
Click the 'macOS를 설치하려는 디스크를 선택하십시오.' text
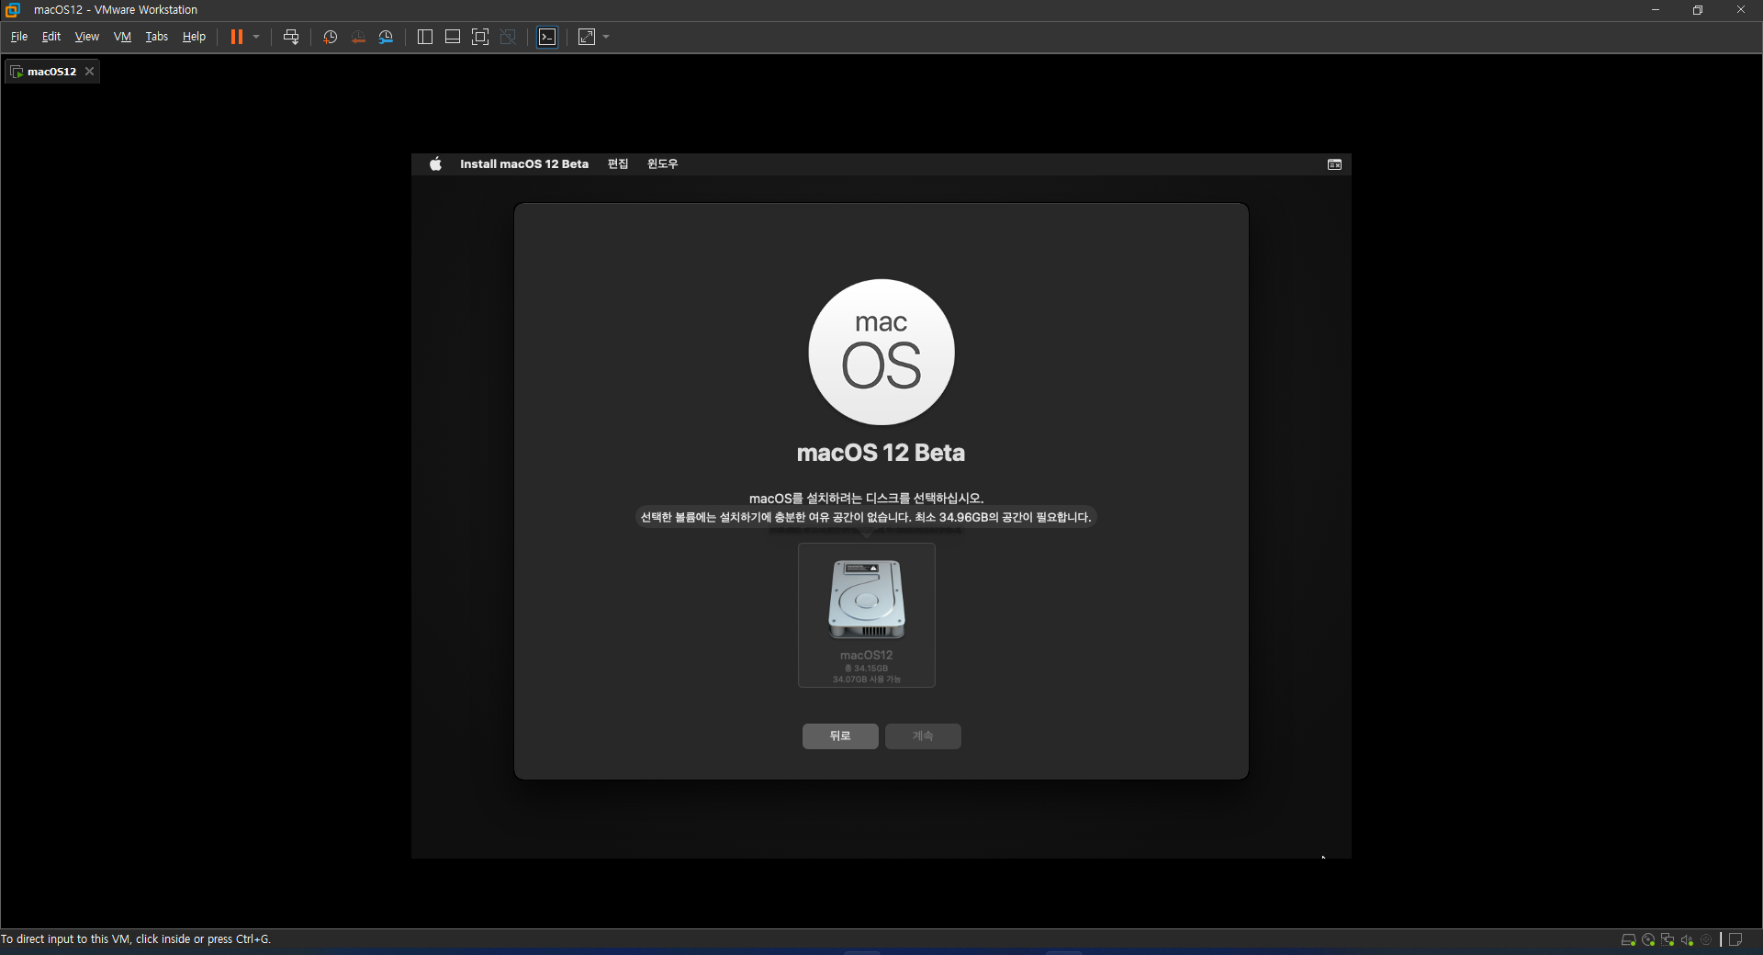click(x=866, y=499)
